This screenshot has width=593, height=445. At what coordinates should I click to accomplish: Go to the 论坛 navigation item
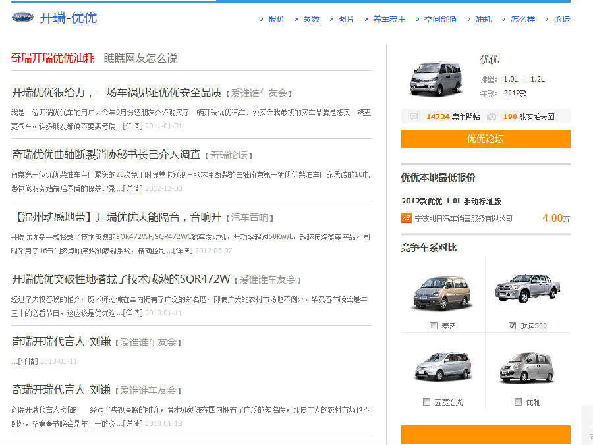561,19
